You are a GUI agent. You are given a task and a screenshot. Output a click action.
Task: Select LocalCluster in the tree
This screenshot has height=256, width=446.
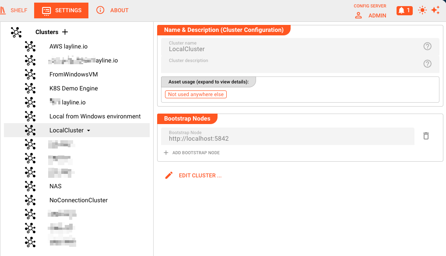[67, 130]
